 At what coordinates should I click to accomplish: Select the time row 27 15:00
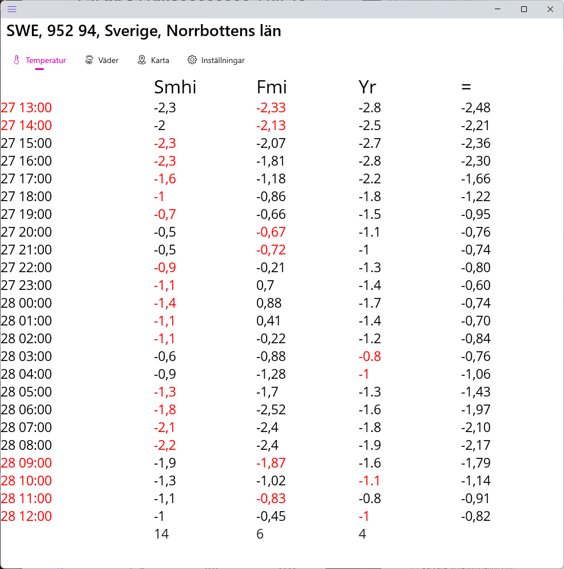click(x=26, y=143)
